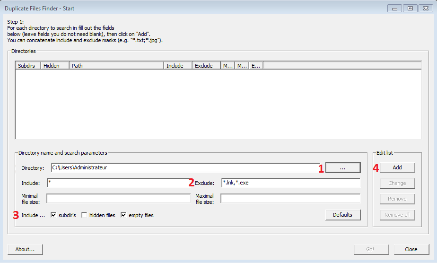Click the browse directory '...' button
Image resolution: width=437 pixels, height=263 pixels.
pos(342,167)
